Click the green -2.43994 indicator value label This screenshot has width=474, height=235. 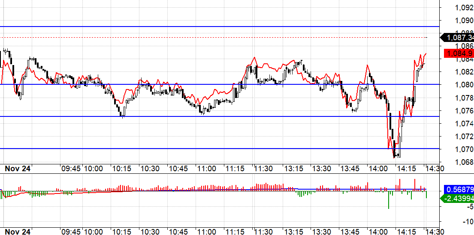coord(458,199)
